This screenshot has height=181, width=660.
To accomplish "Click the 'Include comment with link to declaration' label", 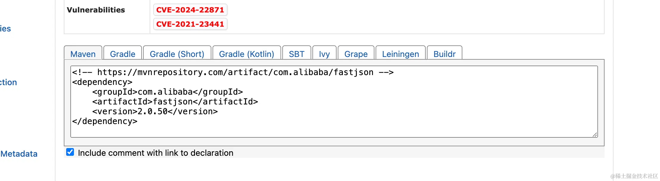I will point(156,153).
